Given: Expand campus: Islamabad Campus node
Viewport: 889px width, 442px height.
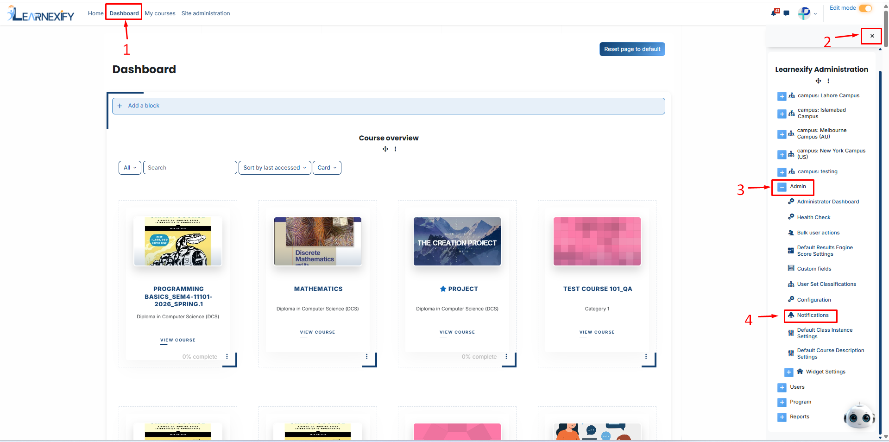Looking at the screenshot, I should pyautogui.click(x=782, y=114).
